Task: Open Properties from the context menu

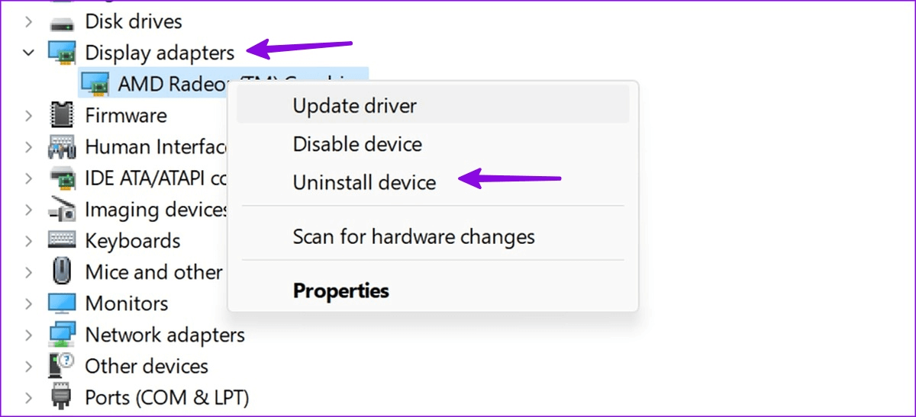Action: (x=341, y=290)
